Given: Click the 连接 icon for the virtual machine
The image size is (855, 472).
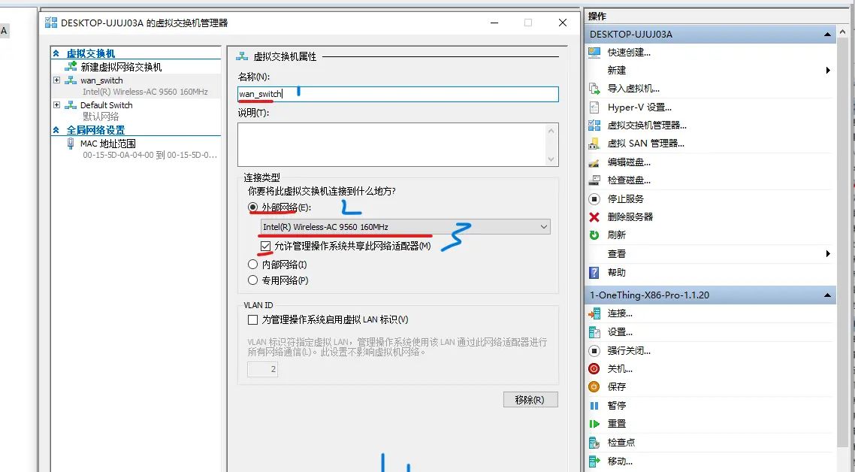Looking at the screenshot, I should [x=594, y=313].
